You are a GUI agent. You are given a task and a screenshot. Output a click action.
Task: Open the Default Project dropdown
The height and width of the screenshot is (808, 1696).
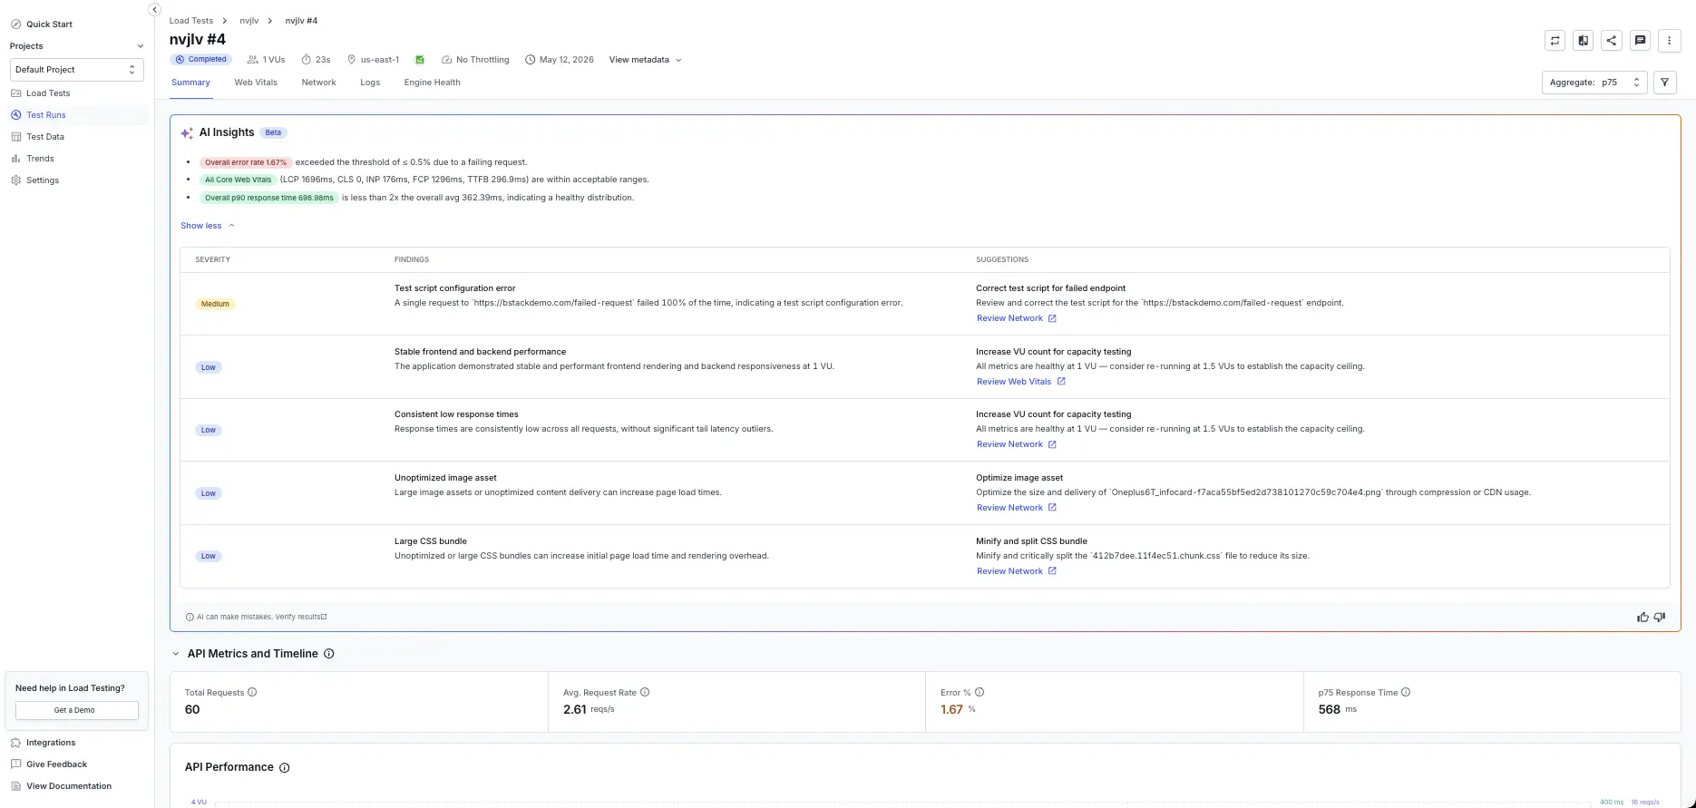pos(77,70)
